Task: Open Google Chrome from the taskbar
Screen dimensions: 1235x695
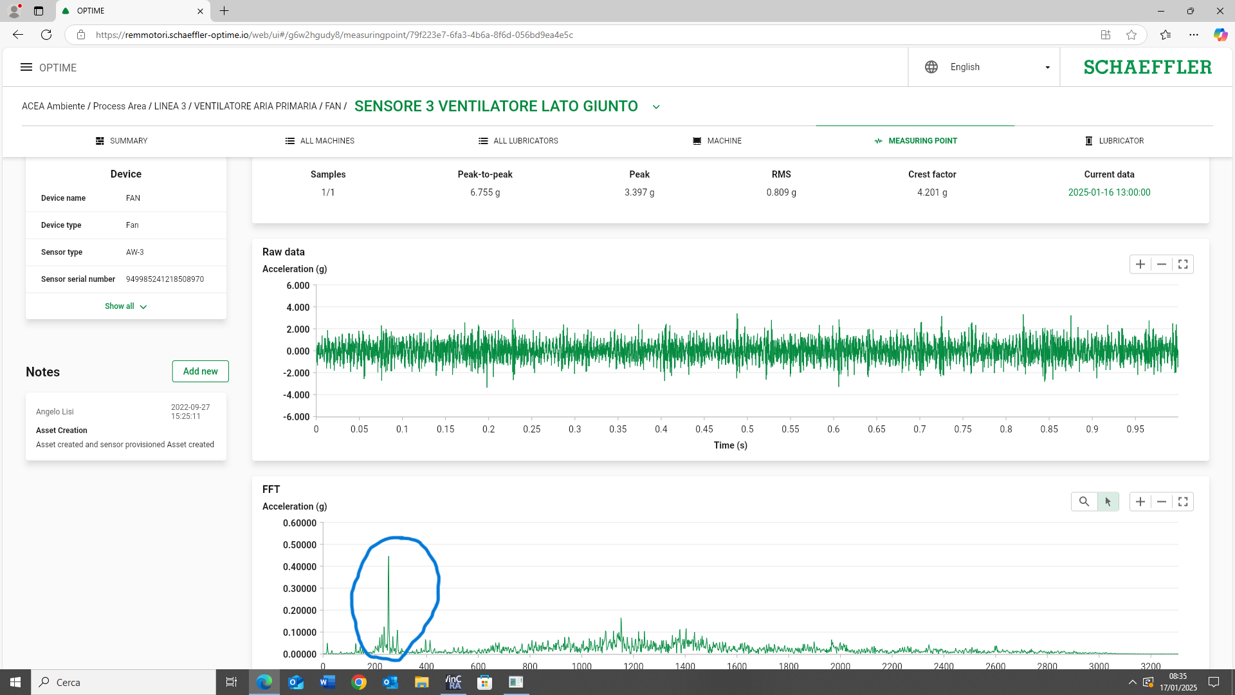Action: [359, 682]
